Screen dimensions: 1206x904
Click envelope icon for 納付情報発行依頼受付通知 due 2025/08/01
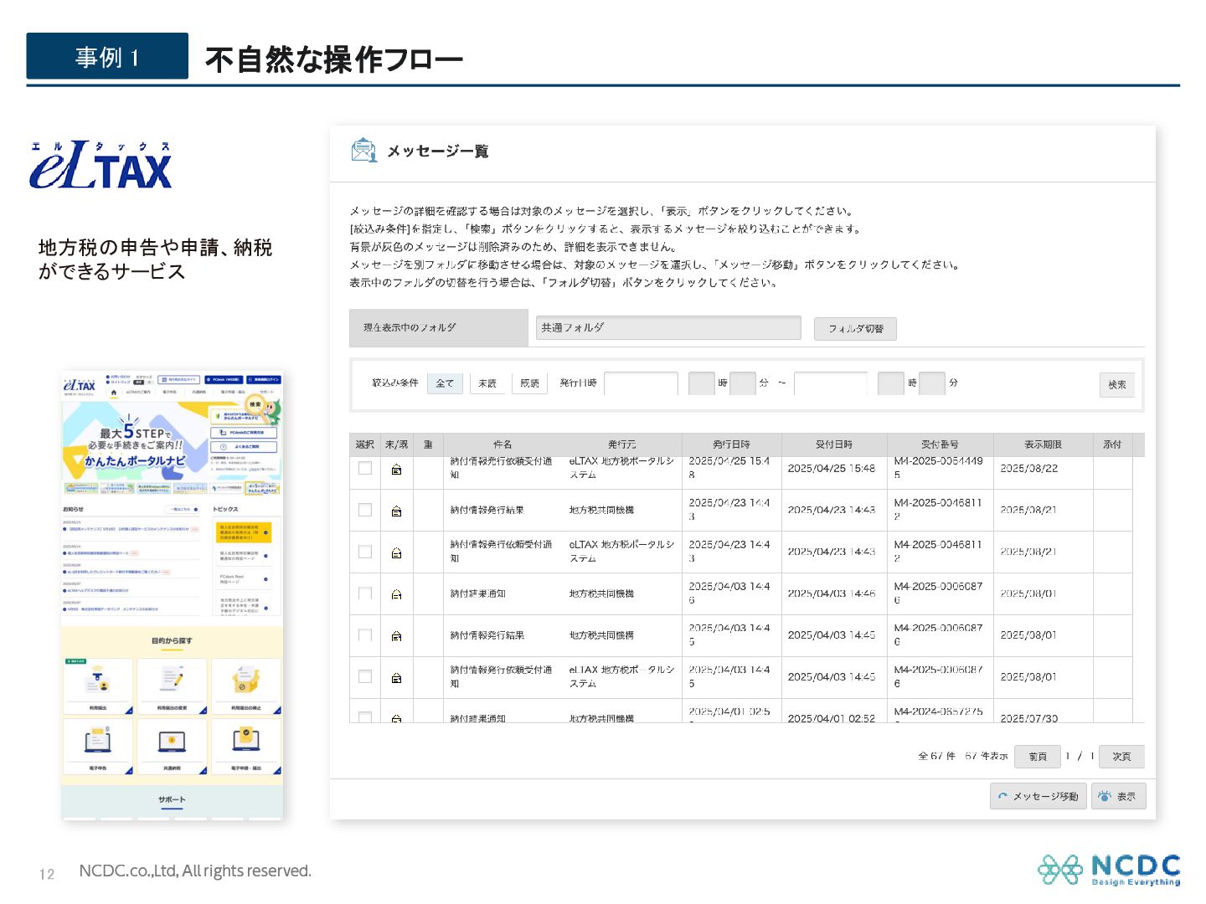coord(397,678)
